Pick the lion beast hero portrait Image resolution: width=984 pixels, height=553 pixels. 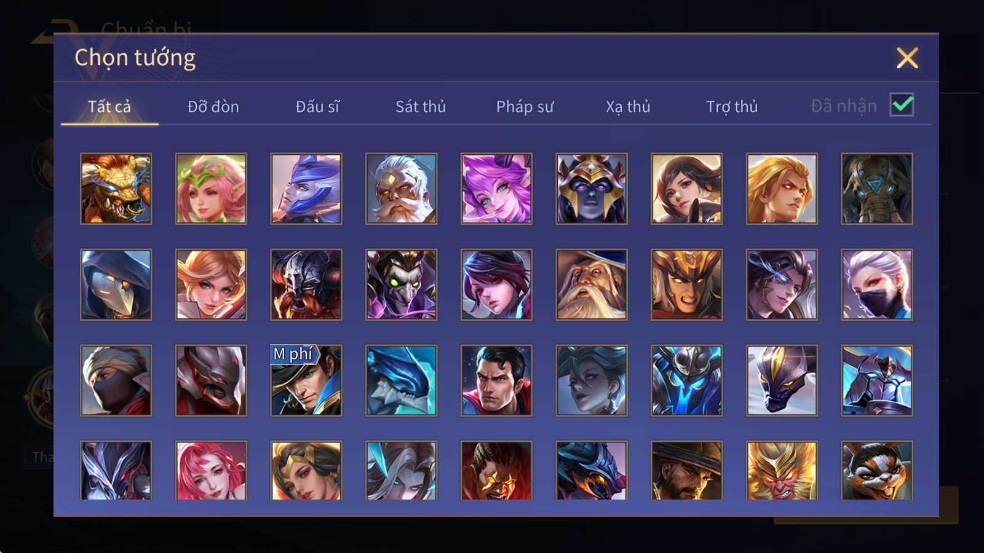pyautogui.click(x=116, y=189)
